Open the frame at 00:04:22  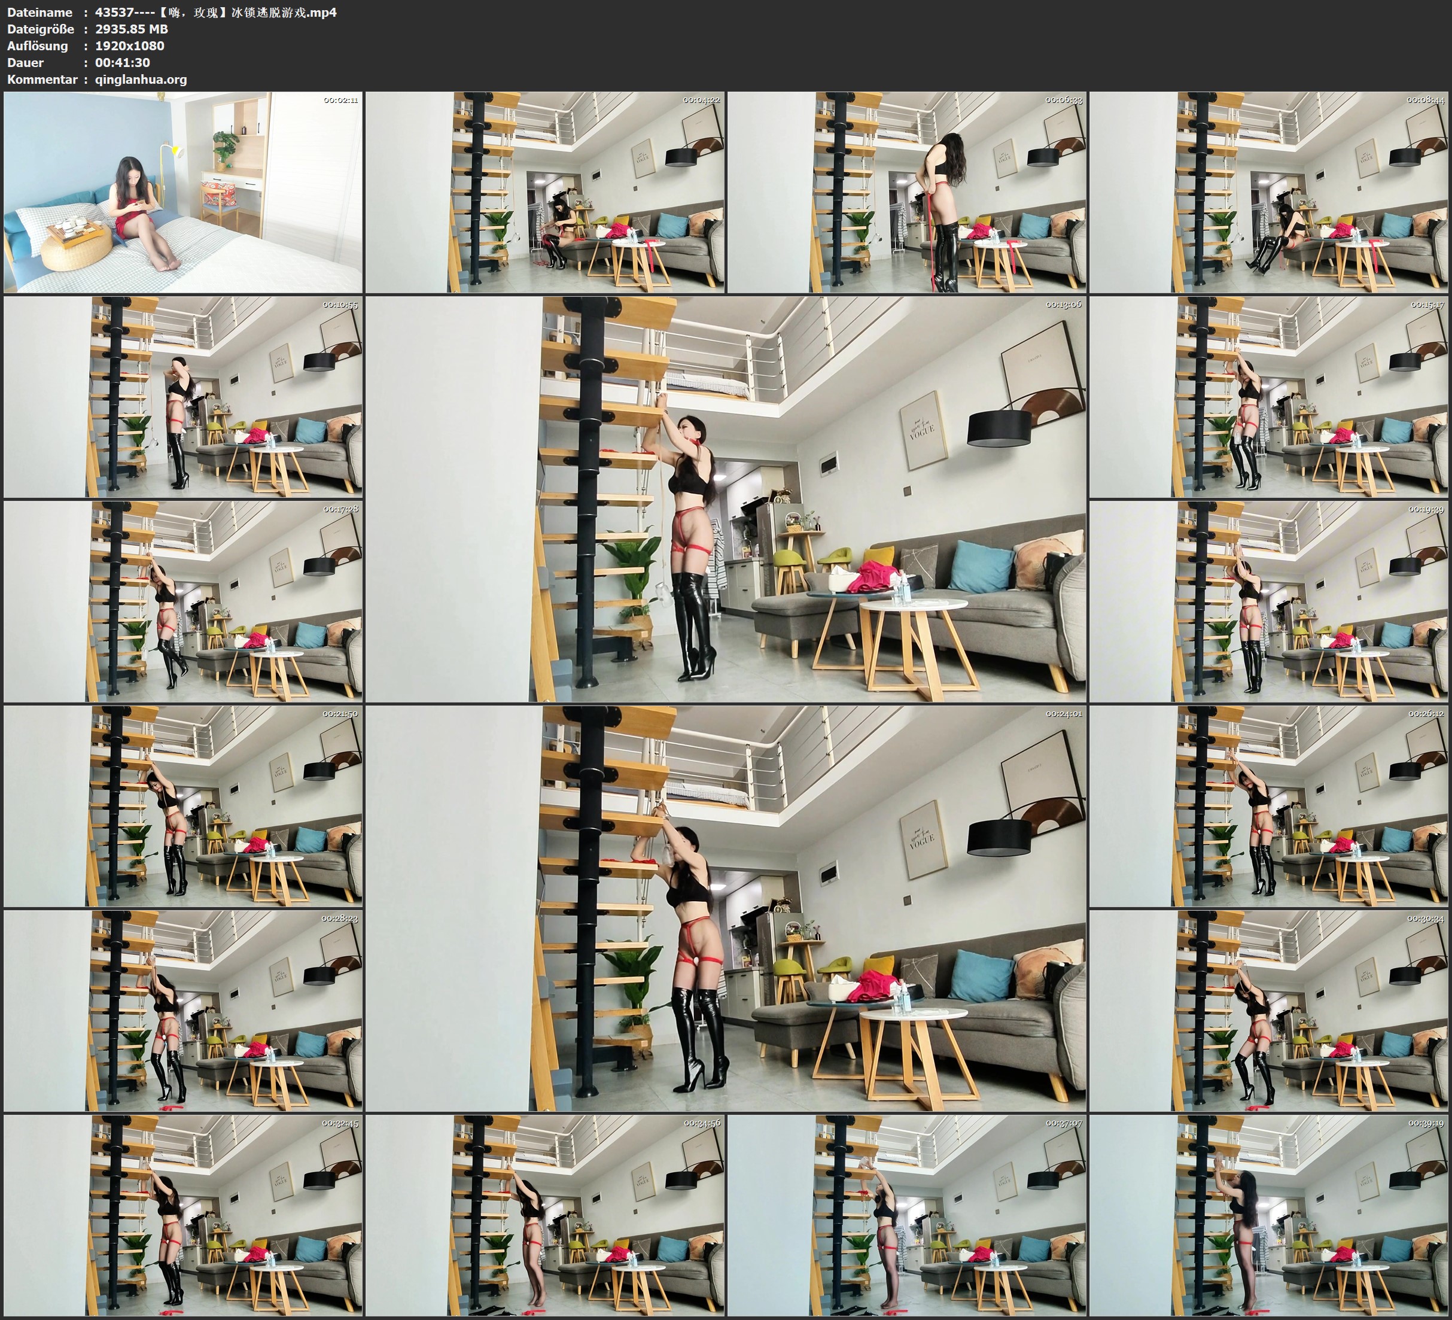click(545, 193)
